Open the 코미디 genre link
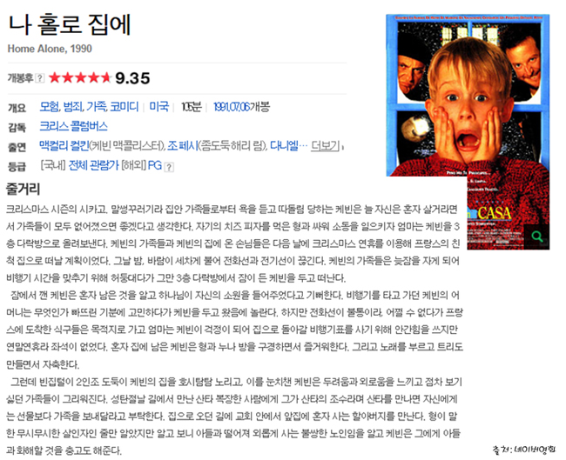Viewport: 566px width, 460px height. [x=125, y=107]
